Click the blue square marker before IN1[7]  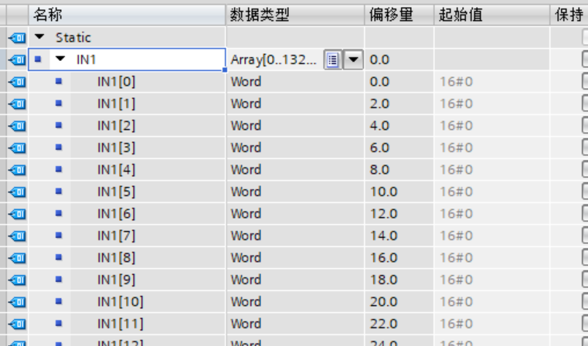pyautogui.click(x=59, y=236)
